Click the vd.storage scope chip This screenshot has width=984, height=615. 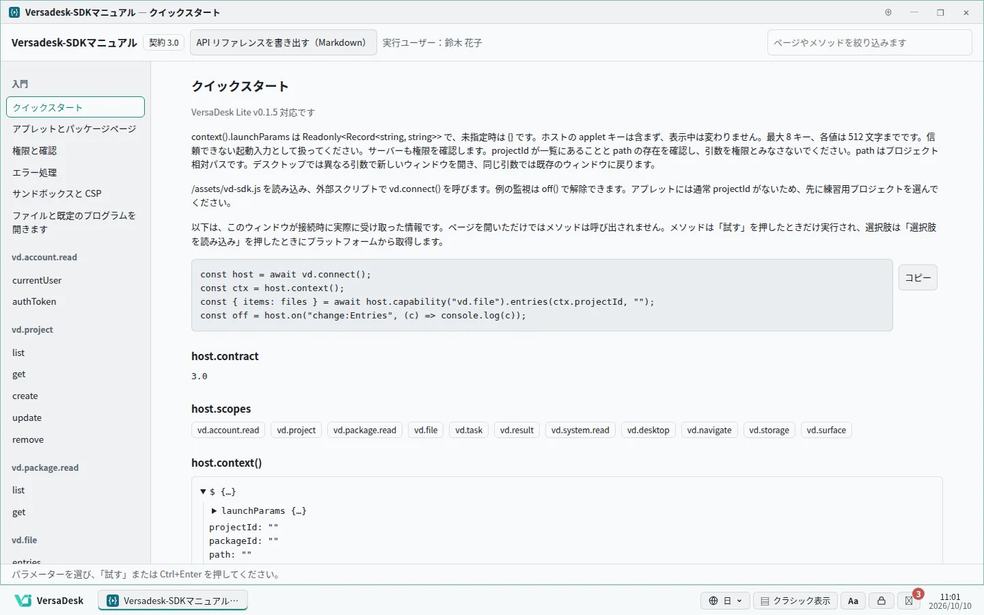[769, 430]
